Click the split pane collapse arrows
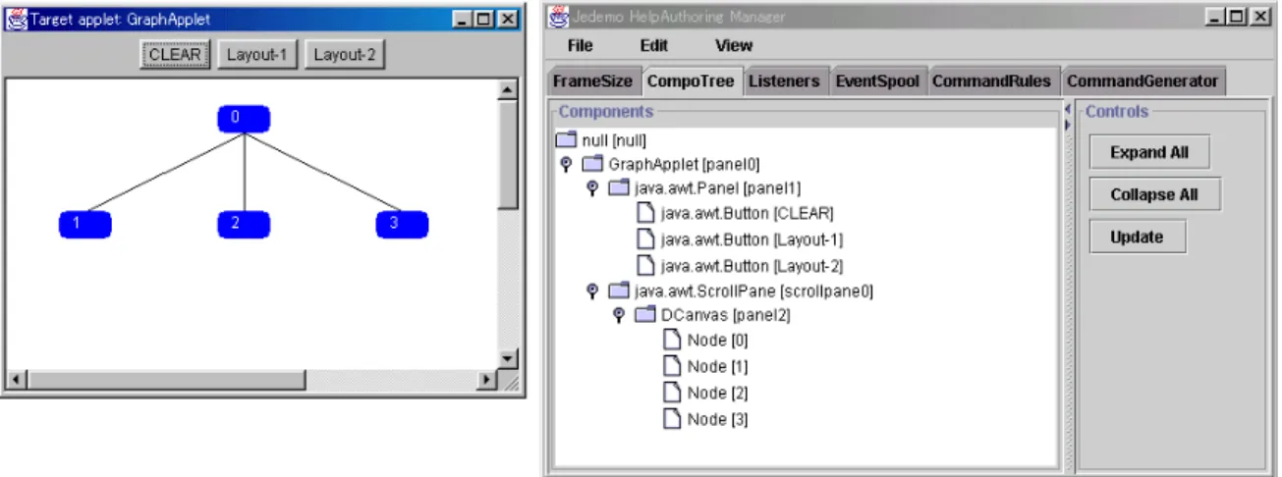1282x477 pixels. (x=1068, y=118)
